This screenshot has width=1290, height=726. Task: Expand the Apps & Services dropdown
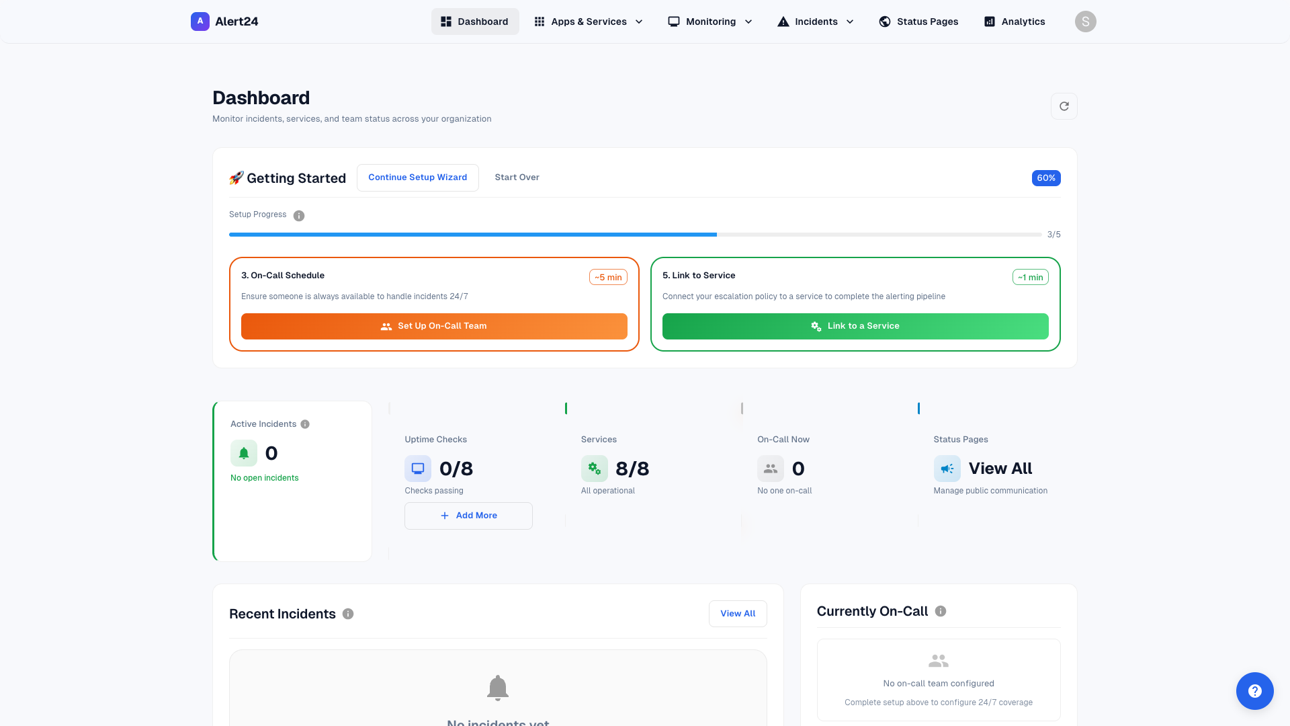point(587,21)
